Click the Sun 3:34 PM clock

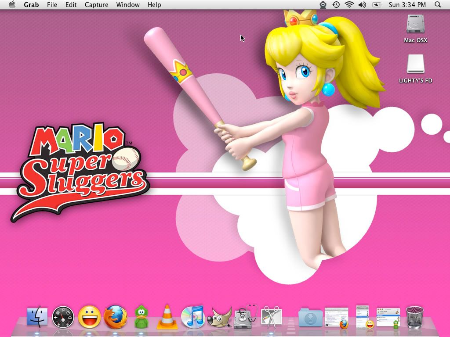click(407, 4)
